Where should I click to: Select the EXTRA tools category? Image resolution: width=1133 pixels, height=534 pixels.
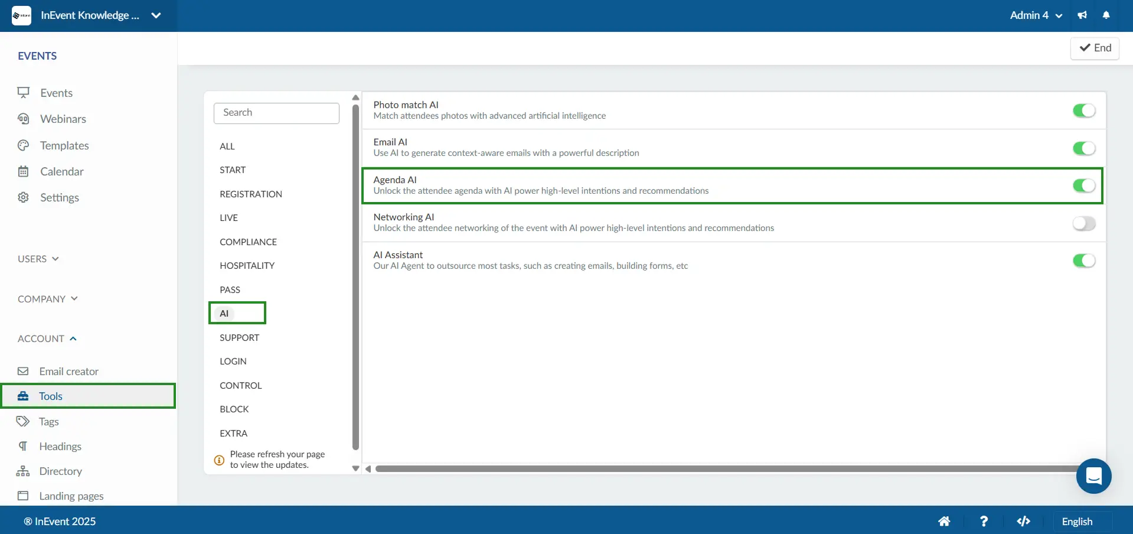(x=234, y=434)
